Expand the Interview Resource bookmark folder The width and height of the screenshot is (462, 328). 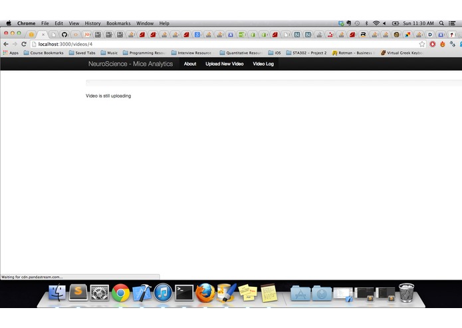(x=191, y=53)
